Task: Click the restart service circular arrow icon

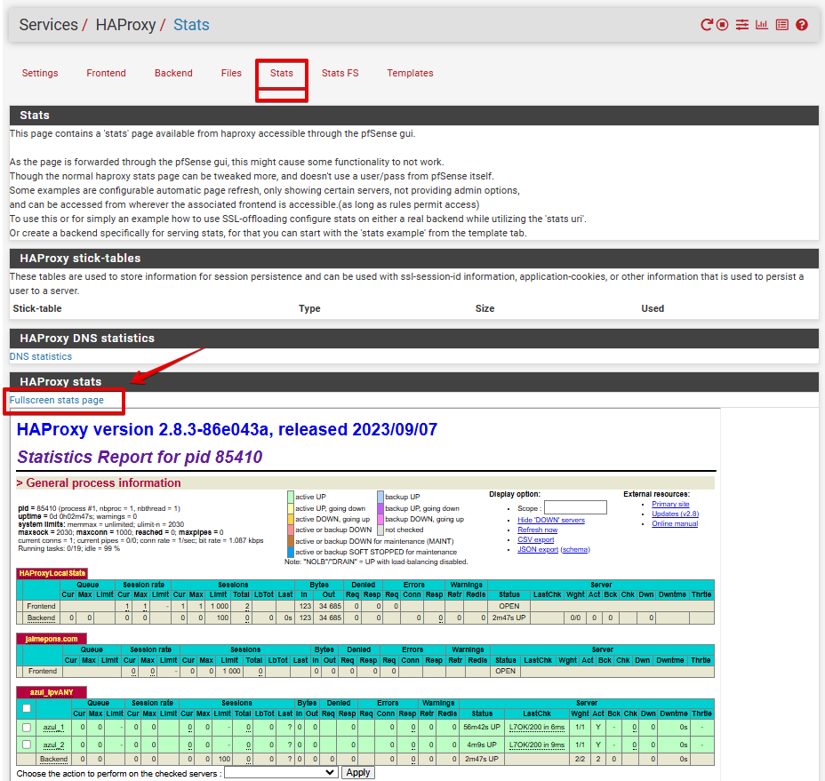Action: 707,25
